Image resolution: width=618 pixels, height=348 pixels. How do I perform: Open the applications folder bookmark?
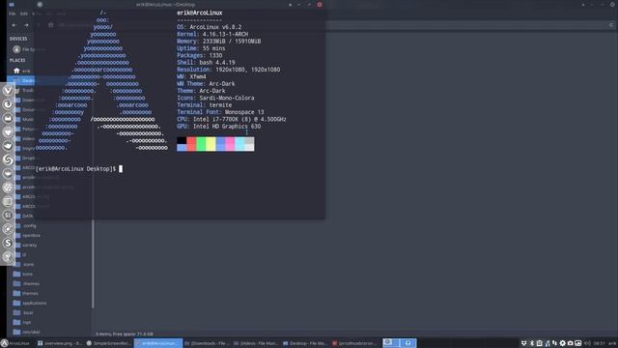(30, 303)
